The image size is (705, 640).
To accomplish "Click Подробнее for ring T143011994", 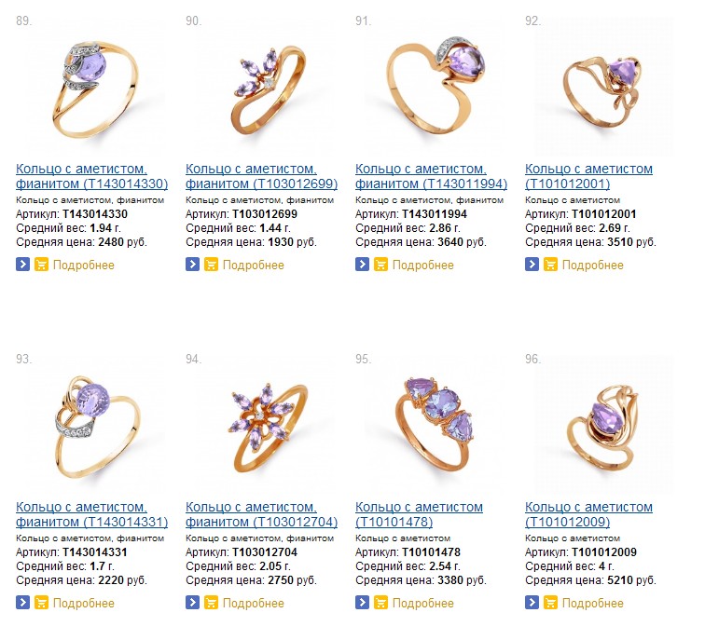I will pyautogui.click(x=423, y=266).
